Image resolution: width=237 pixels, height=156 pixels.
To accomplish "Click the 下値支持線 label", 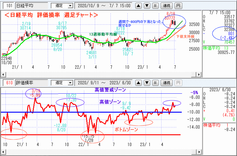I will click(x=185, y=36).
